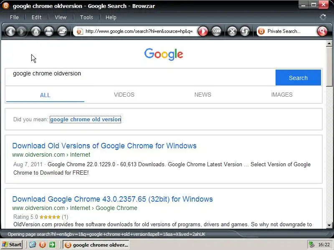The height and width of the screenshot is (250, 334).
Task: Refresh the page with the reload icon
Action: pyautogui.click(x=245, y=32)
